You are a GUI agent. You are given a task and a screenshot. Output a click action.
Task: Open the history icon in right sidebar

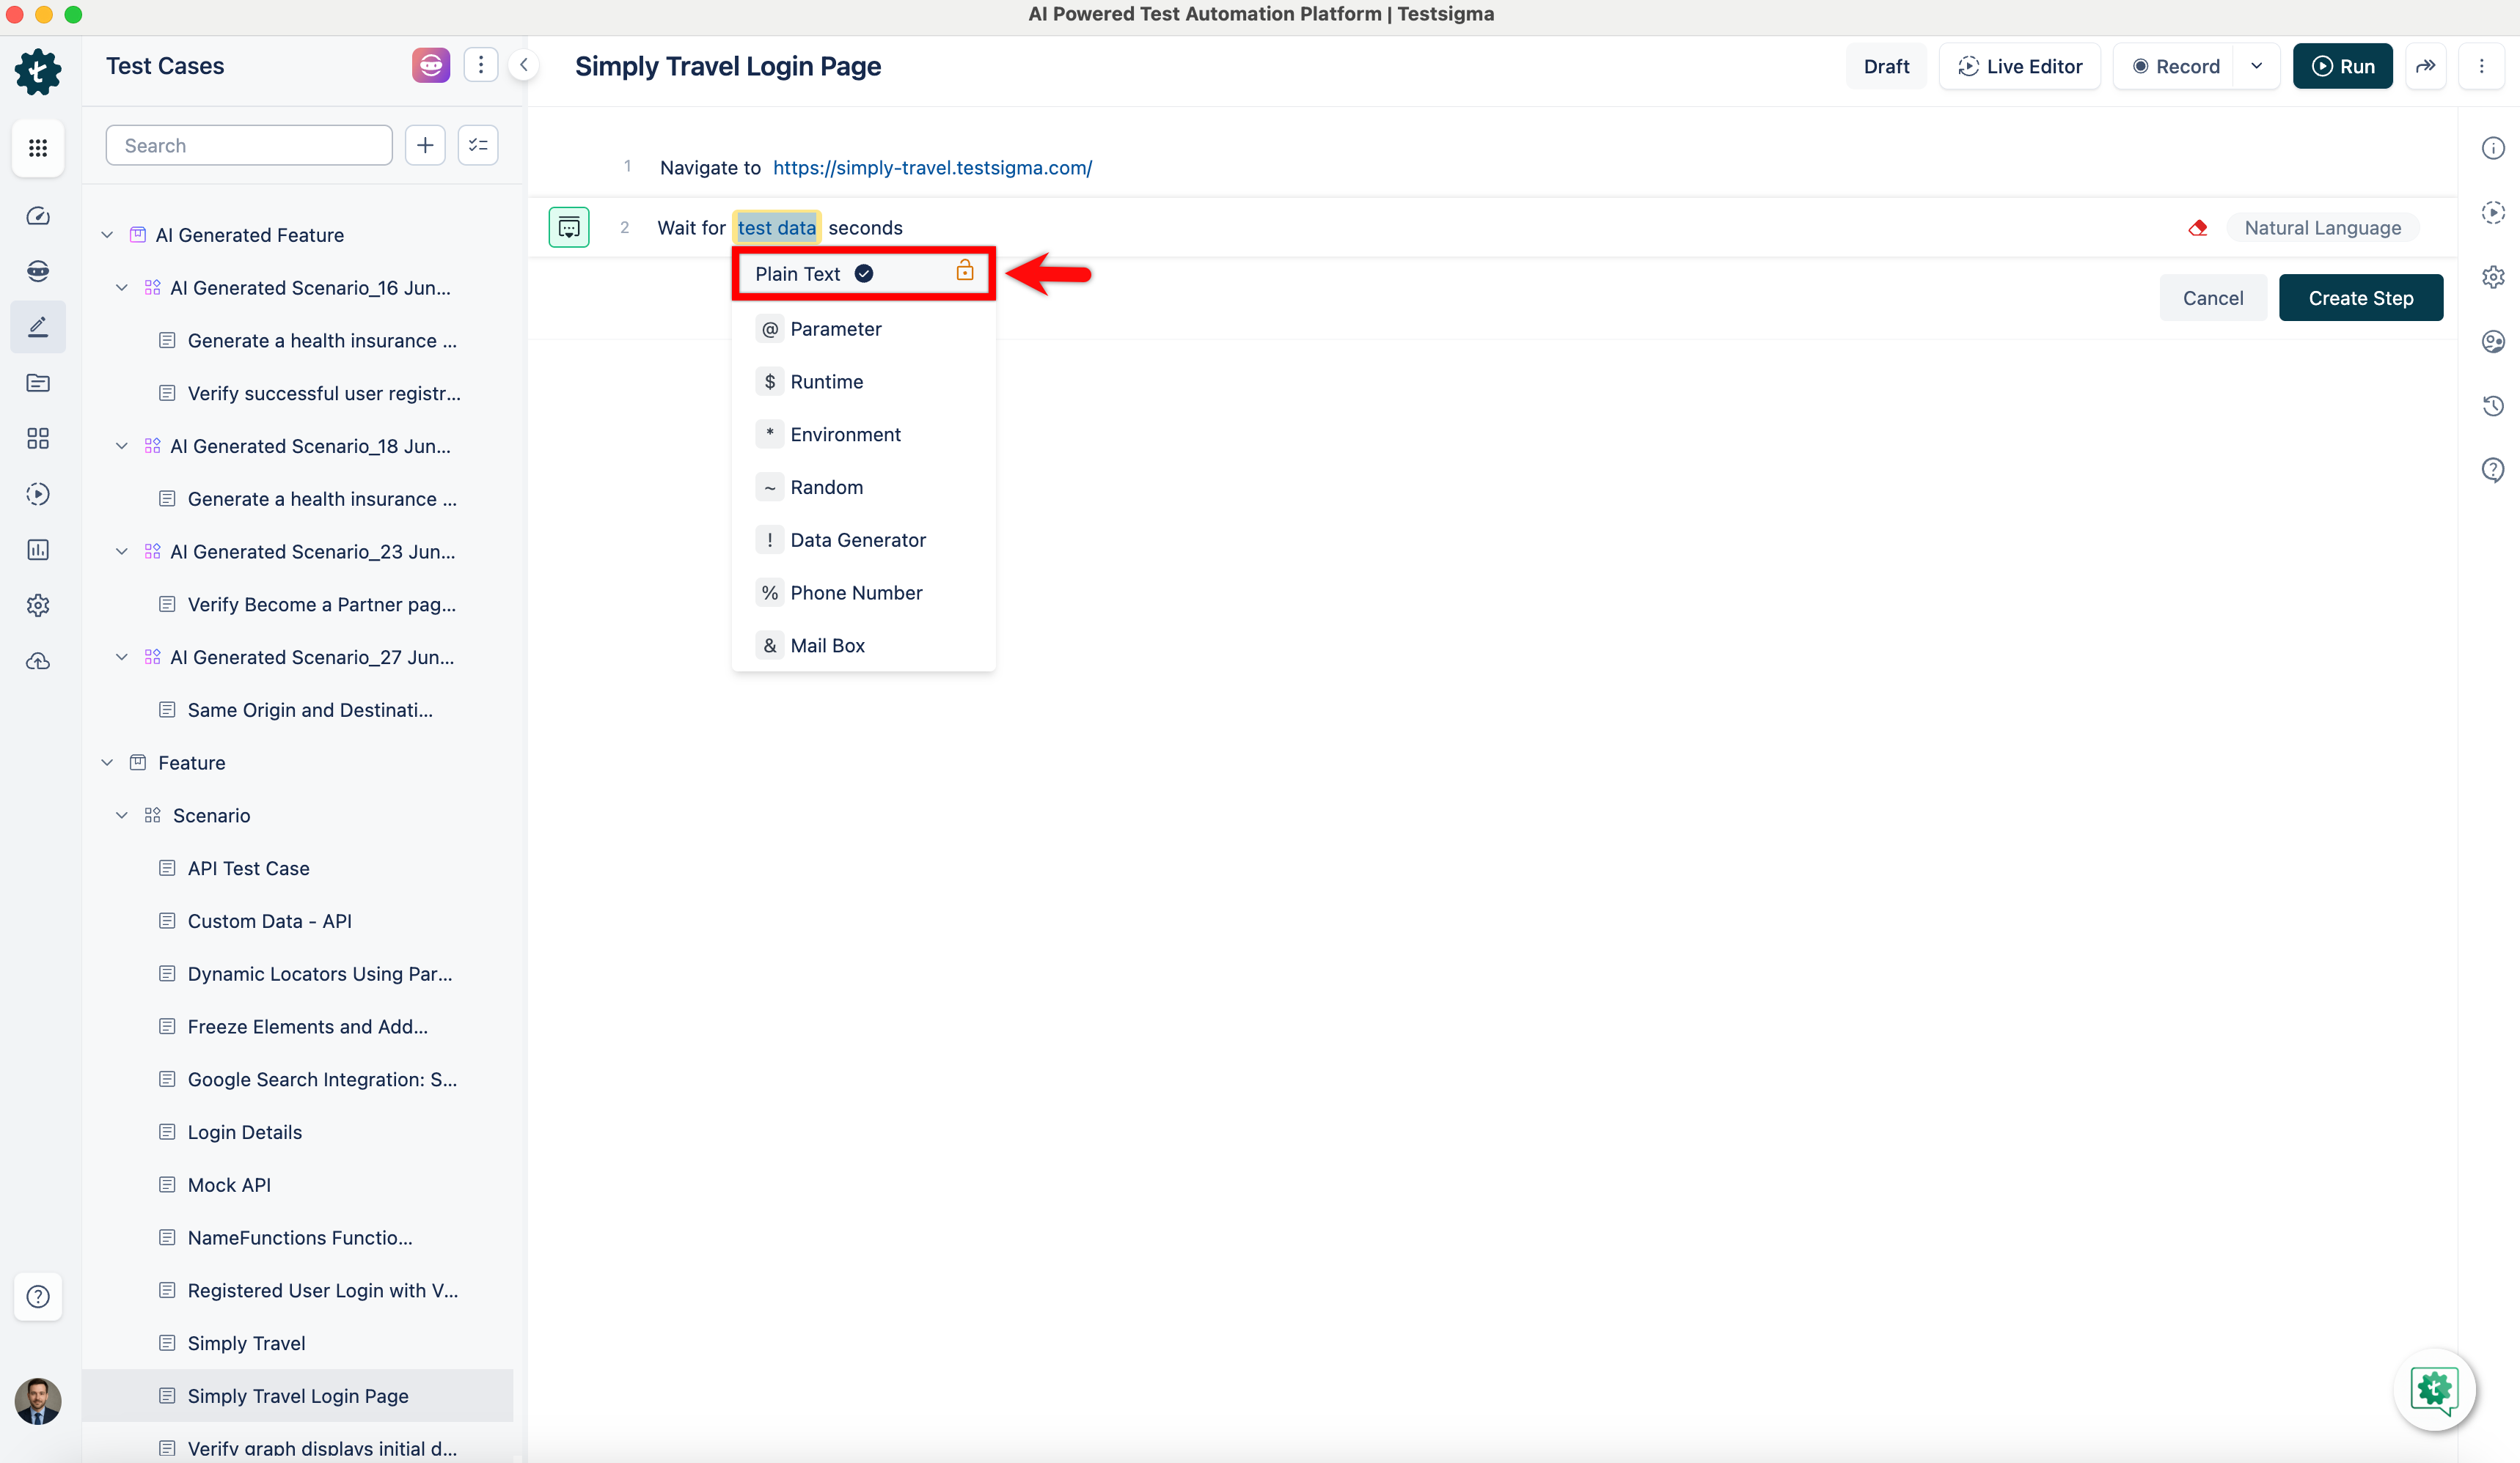[x=2492, y=406]
